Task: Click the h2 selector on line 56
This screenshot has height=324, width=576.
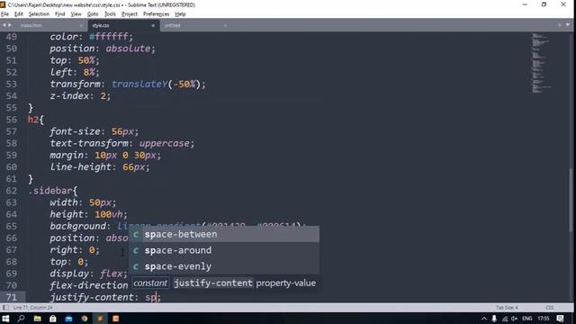Action: [33, 120]
